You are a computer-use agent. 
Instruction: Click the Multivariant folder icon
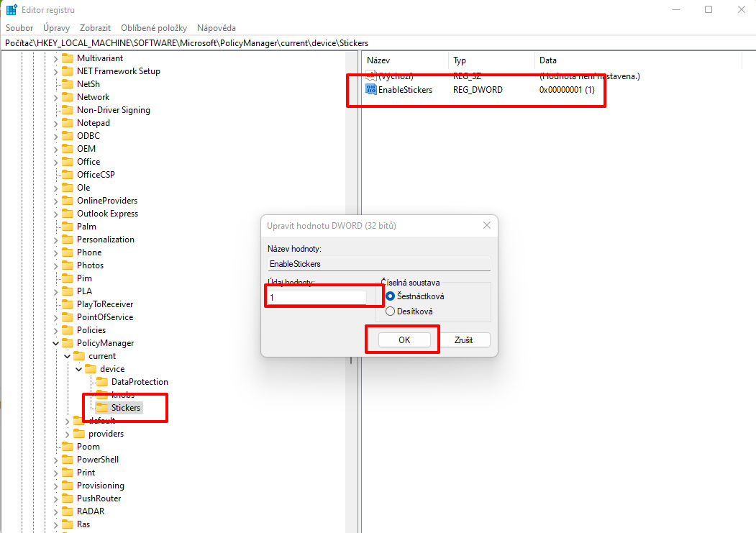(68, 58)
